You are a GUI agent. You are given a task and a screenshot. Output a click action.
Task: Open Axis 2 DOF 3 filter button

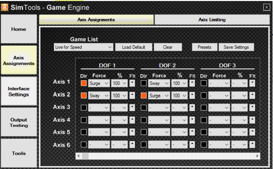(252, 95)
